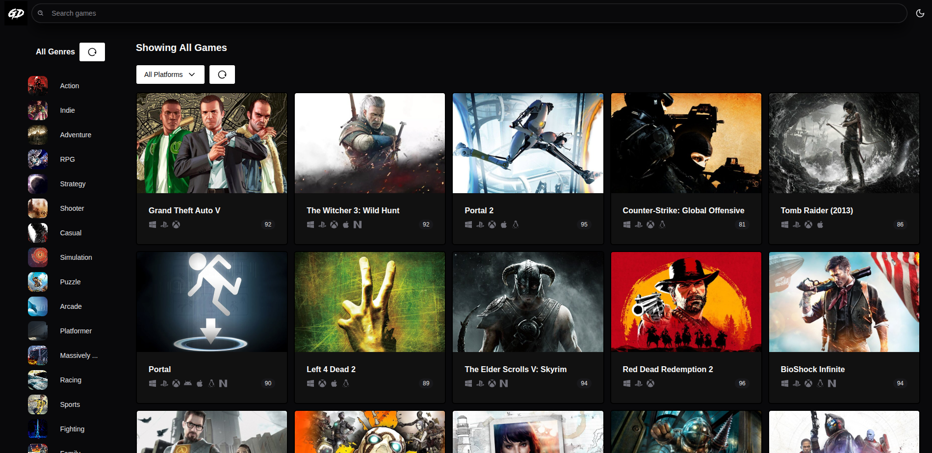Open the Puzzle genre

pos(70,282)
